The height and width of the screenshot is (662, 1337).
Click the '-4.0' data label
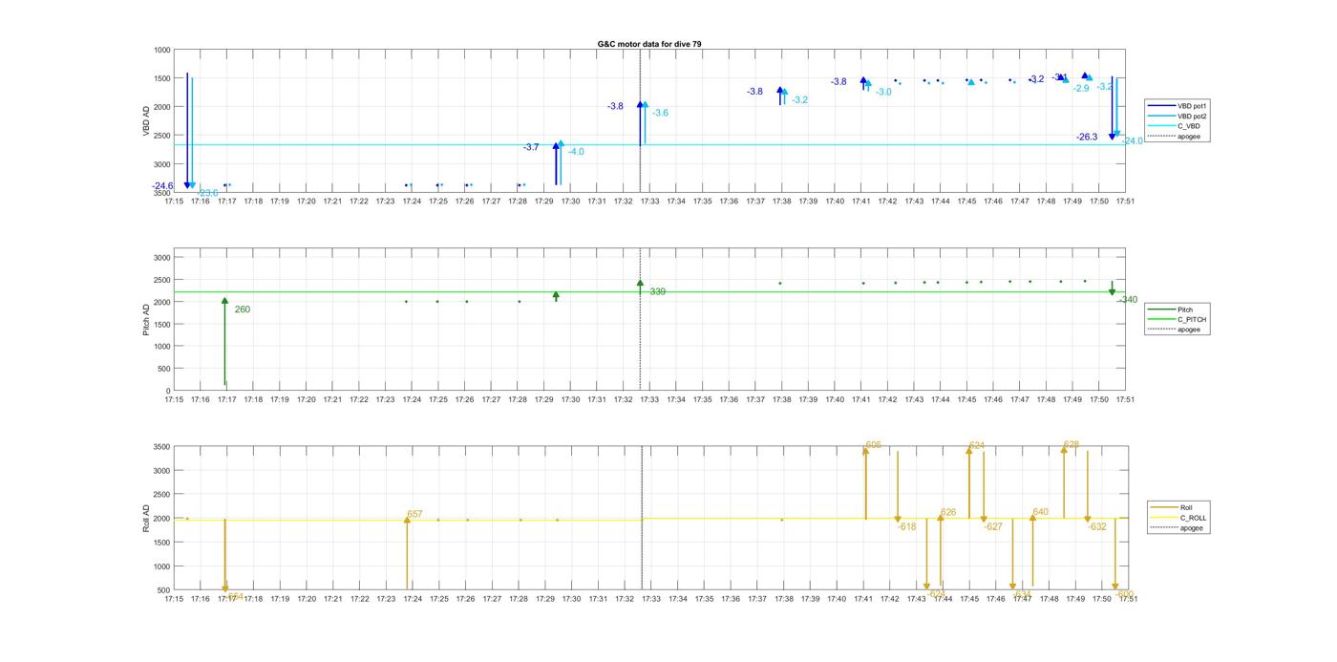point(576,152)
